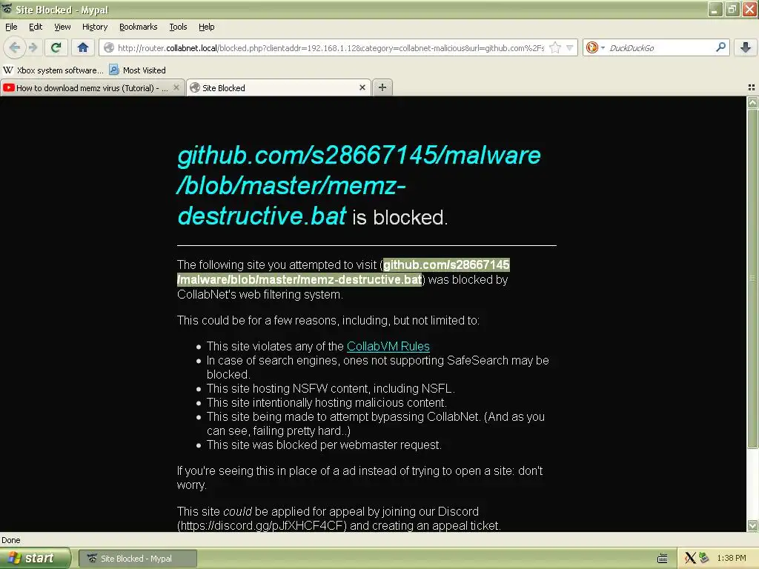
Task: Open the Most Visited bookmarks folder
Action: [137, 70]
